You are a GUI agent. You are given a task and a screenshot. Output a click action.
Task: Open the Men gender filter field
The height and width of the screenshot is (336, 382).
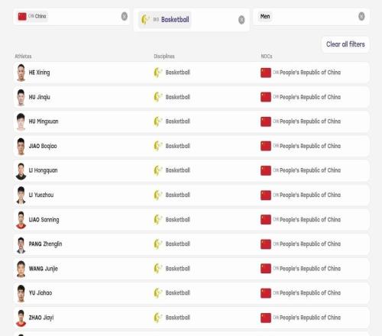pos(311,17)
